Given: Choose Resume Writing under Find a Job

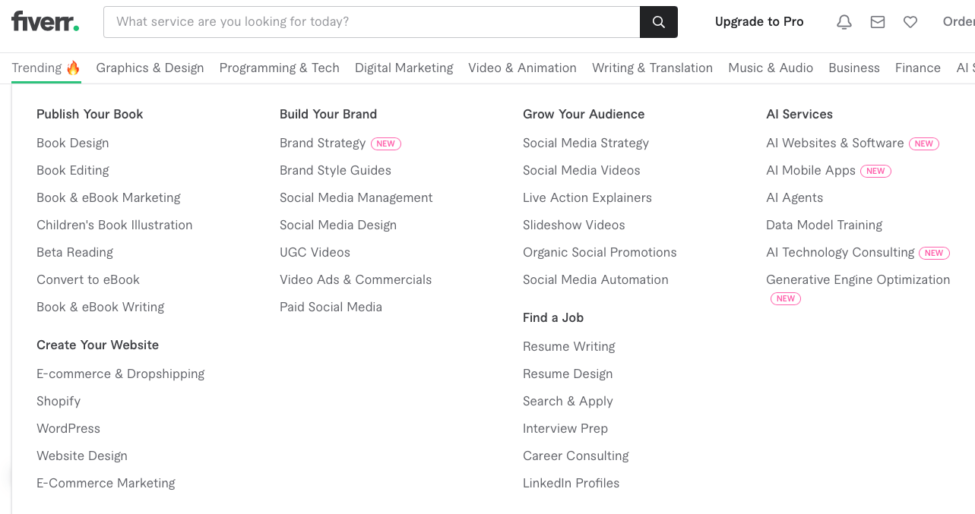Looking at the screenshot, I should tap(568, 346).
